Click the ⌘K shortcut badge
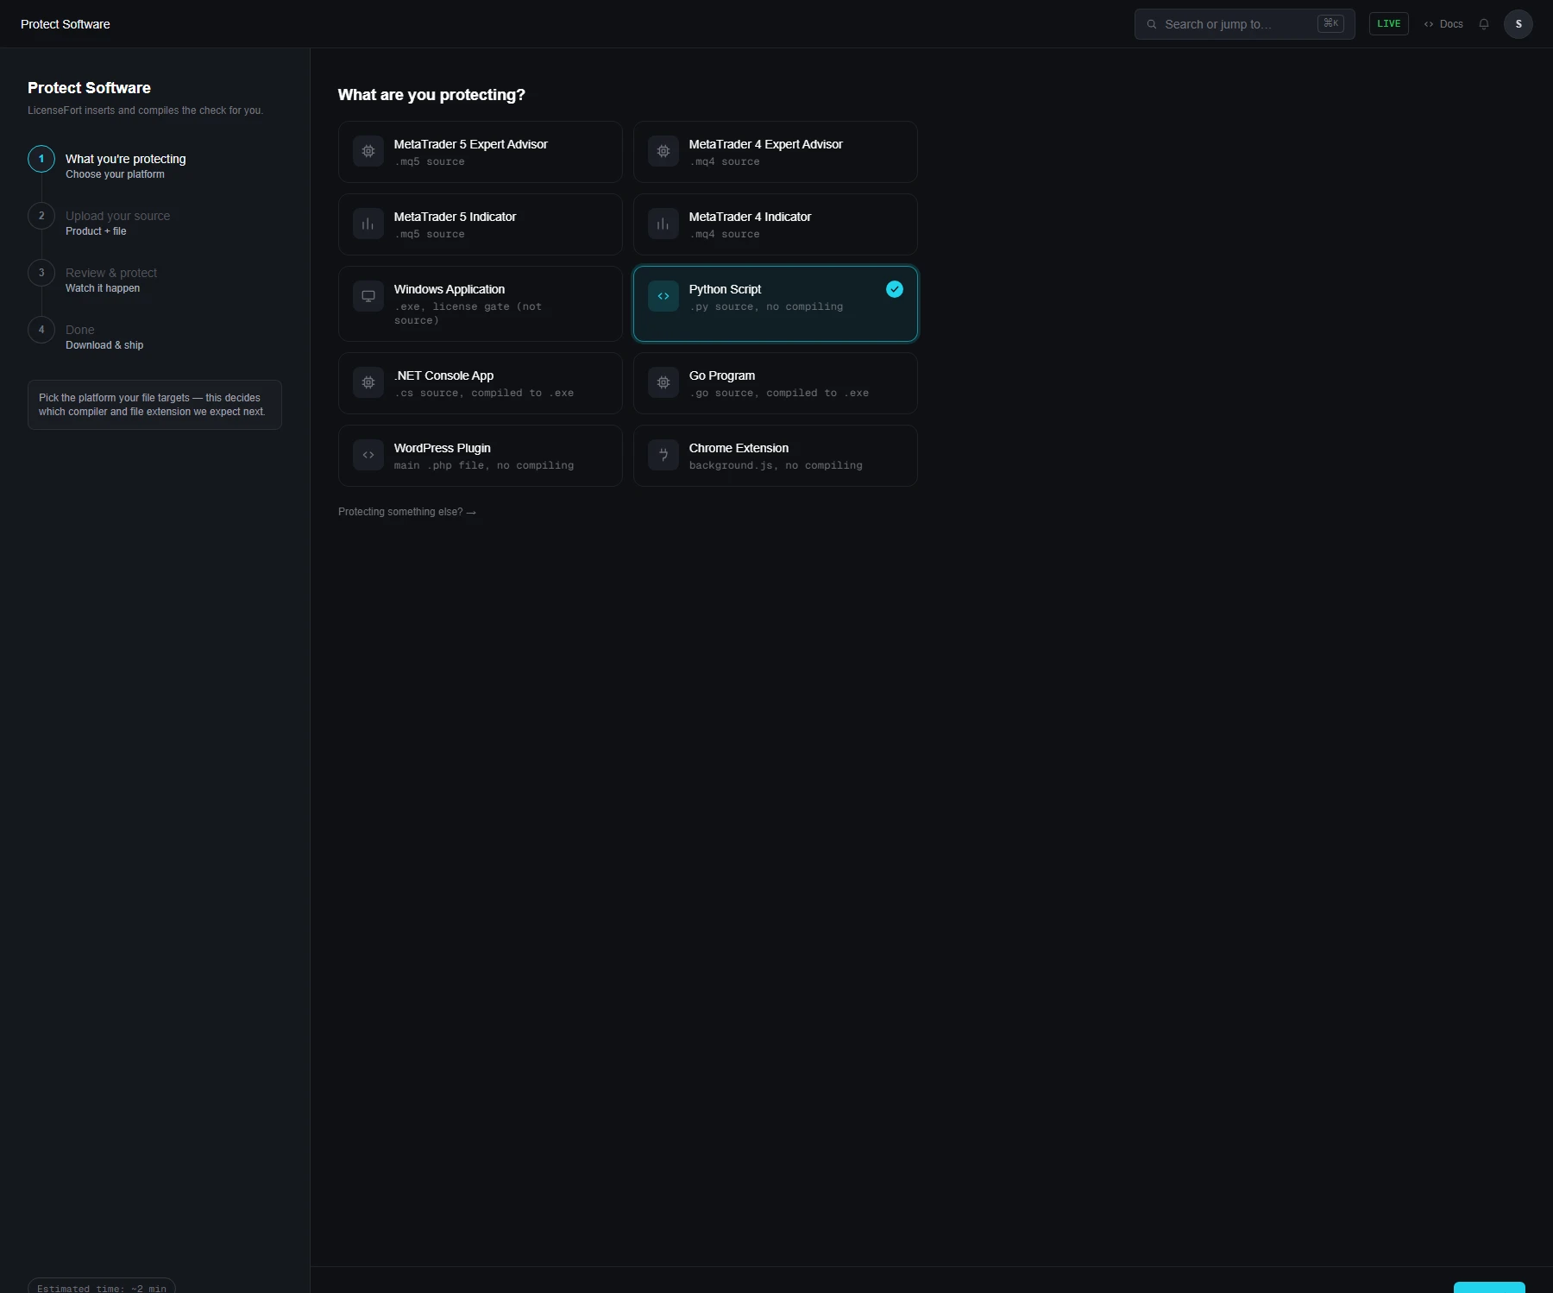 1330,23
